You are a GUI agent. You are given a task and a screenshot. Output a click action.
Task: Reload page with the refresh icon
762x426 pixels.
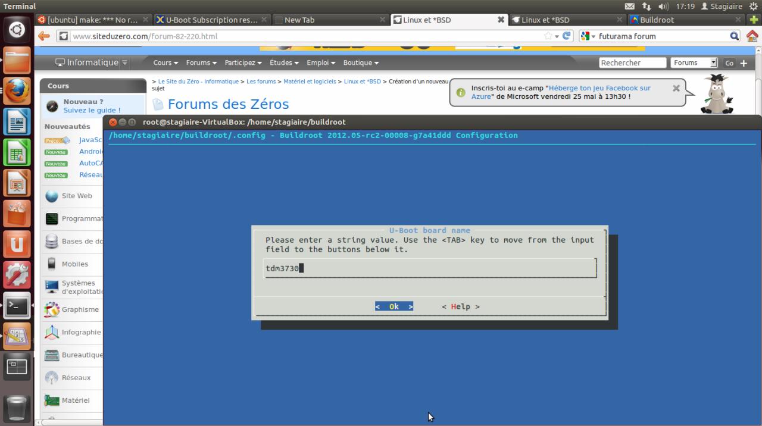[567, 36]
